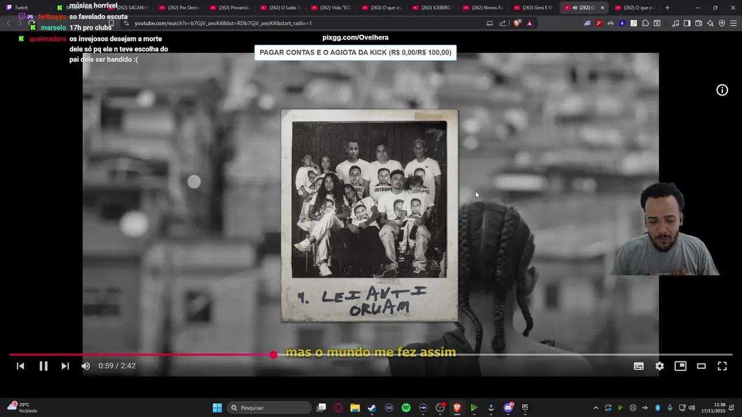Open Spotify from the taskbar
The image size is (742, 417).
coord(406,408)
